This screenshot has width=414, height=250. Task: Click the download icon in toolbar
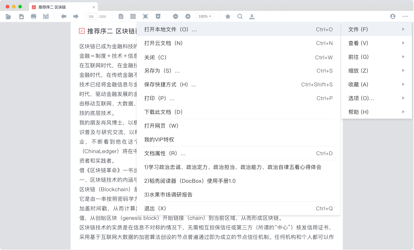click(x=252, y=16)
